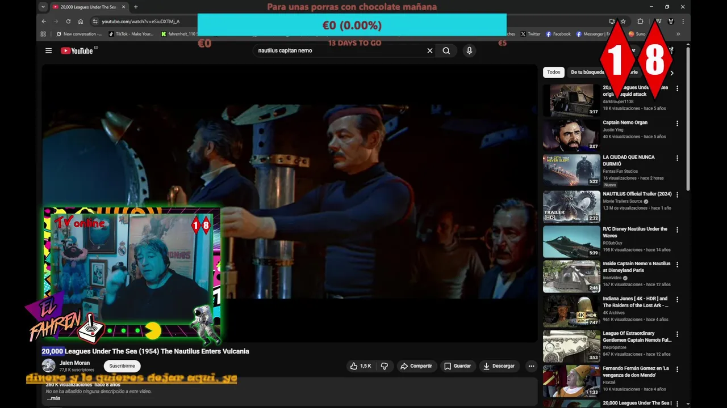The width and height of the screenshot is (727, 408).
Task: Open options menu for Inside Captain Nemo's Nautilus
Action: coord(677,265)
